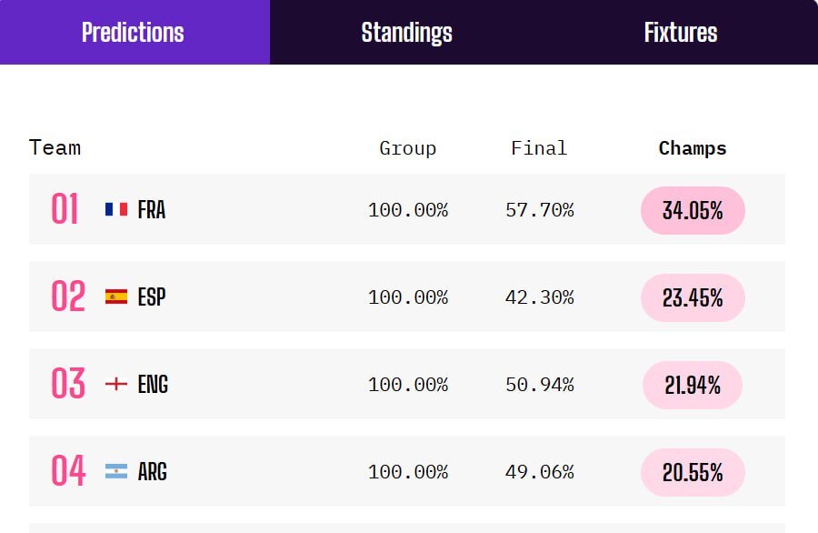Select the ENG team name

tap(153, 384)
